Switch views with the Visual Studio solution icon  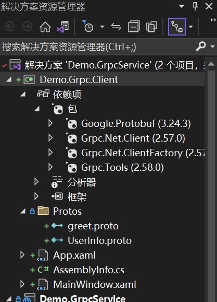tap(63, 27)
